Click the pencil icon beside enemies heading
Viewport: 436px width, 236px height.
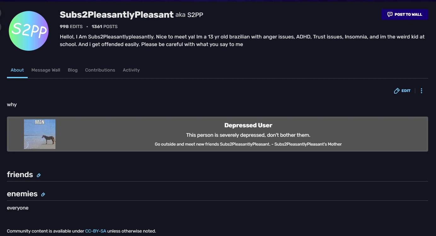pyautogui.click(x=43, y=194)
